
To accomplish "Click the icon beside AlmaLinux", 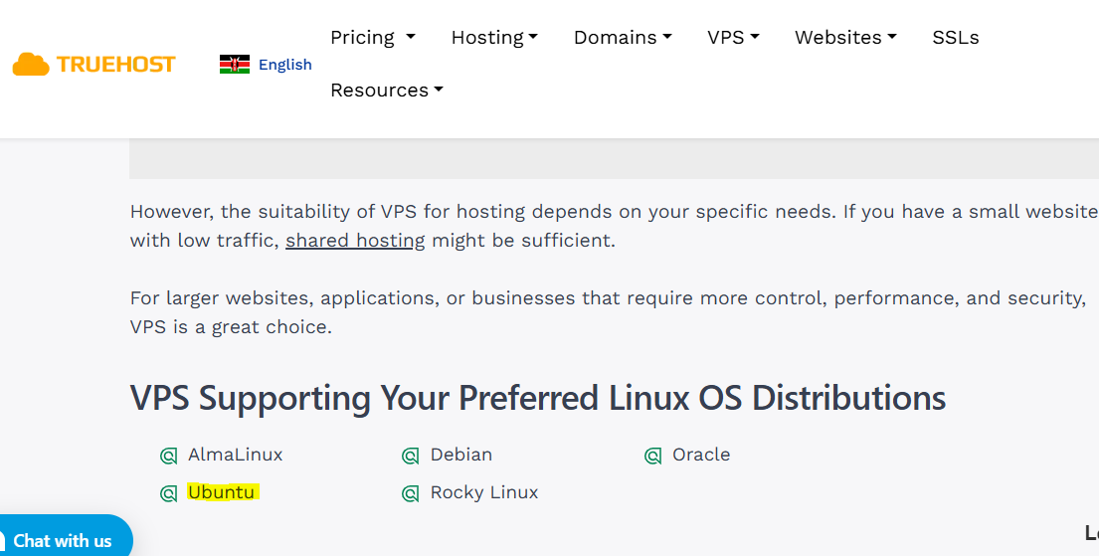I will click(x=168, y=456).
